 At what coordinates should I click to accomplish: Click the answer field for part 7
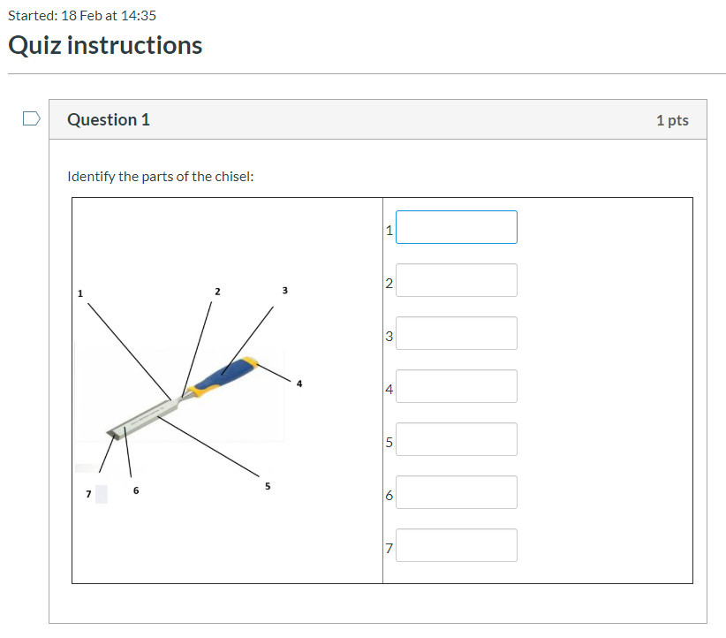(x=456, y=545)
